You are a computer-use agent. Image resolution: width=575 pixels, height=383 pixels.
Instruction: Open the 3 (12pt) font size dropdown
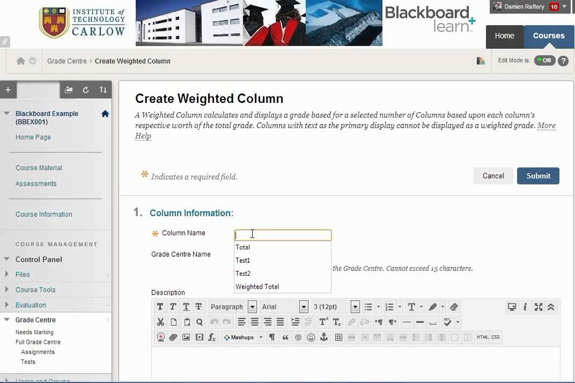pos(355,307)
